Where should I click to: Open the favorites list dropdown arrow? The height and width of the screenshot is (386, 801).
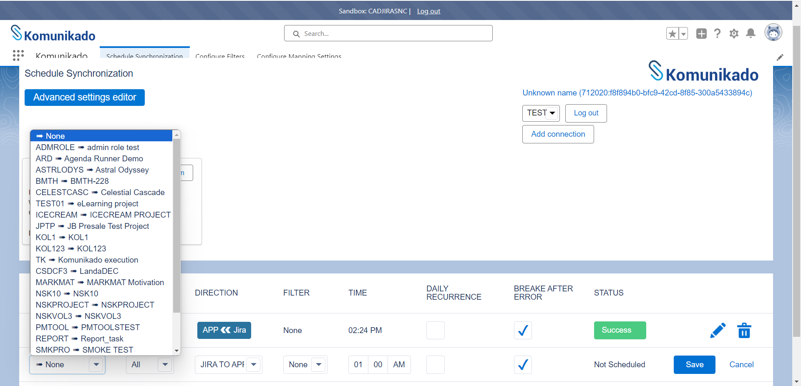(x=683, y=33)
